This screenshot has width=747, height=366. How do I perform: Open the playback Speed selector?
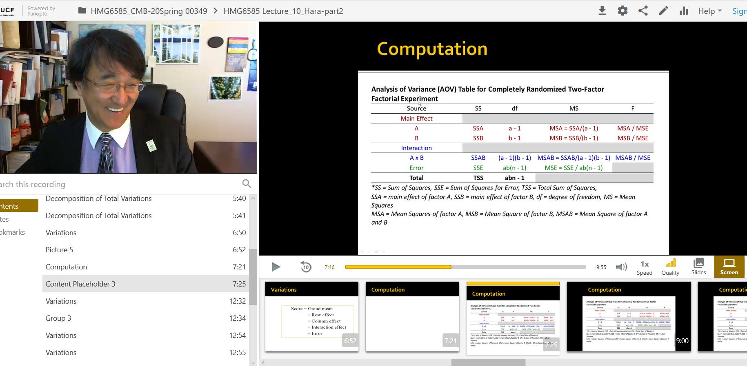[x=645, y=267]
